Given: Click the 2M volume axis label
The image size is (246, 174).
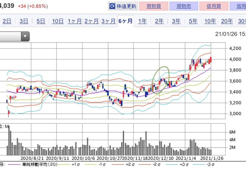Looking at the screenshot, I should (232, 147).
